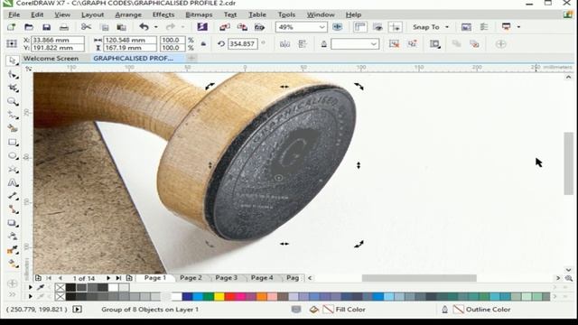Jump to the last page arrow
Image resolution: width=578 pixels, height=325 pixels.
[x=118, y=278]
